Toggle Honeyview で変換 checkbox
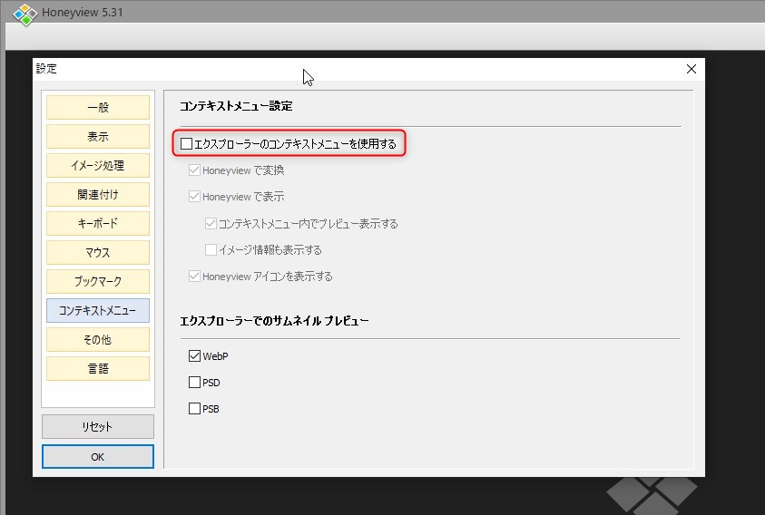This screenshot has height=515, width=765. (x=194, y=170)
